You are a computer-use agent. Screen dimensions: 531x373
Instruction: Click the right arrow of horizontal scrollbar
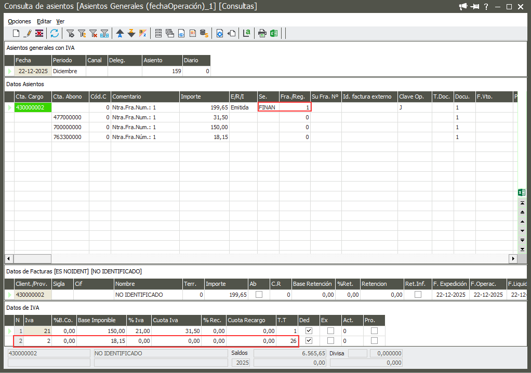(513, 258)
